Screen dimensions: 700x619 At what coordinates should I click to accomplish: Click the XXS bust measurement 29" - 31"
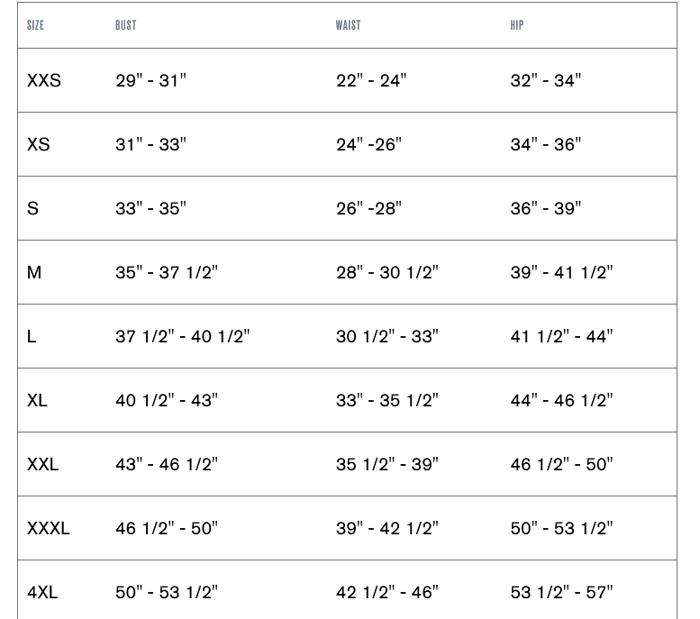tap(150, 80)
